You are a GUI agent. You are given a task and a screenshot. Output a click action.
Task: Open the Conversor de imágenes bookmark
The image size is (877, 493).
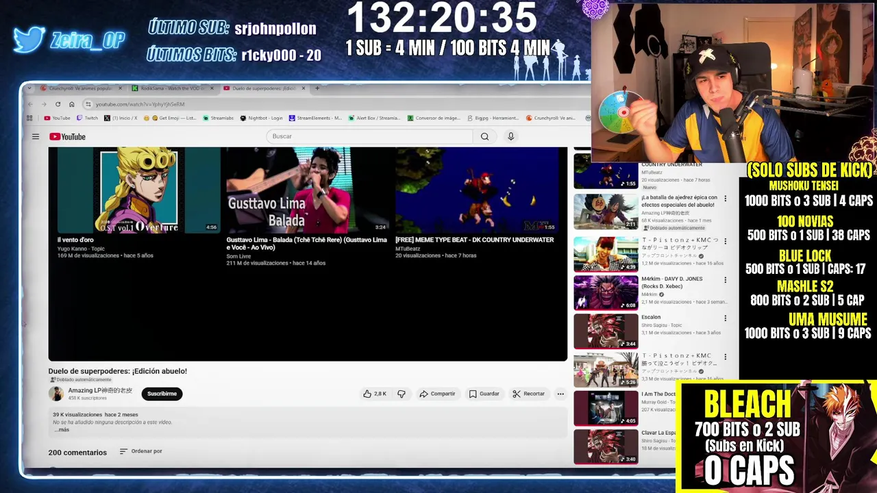click(434, 118)
